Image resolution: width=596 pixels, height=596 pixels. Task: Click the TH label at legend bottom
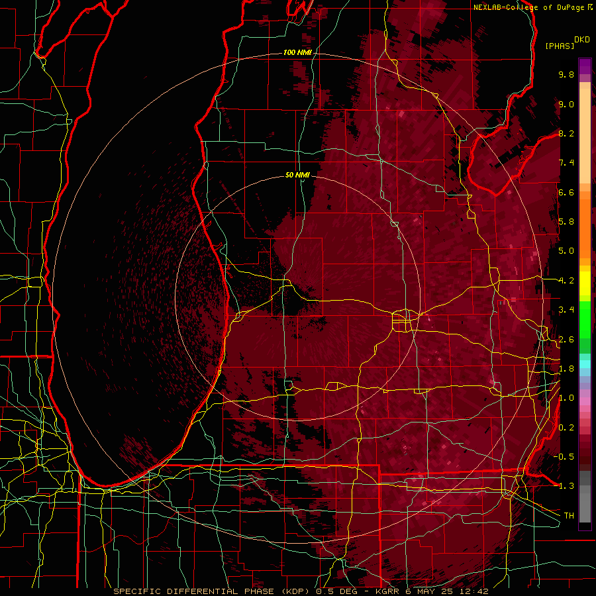(569, 516)
